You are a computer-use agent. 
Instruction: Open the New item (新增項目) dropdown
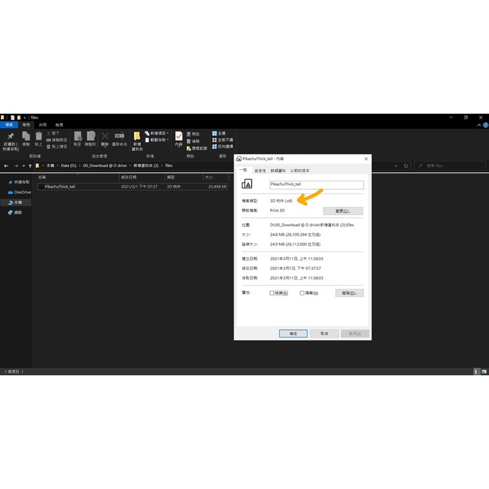coord(157,133)
